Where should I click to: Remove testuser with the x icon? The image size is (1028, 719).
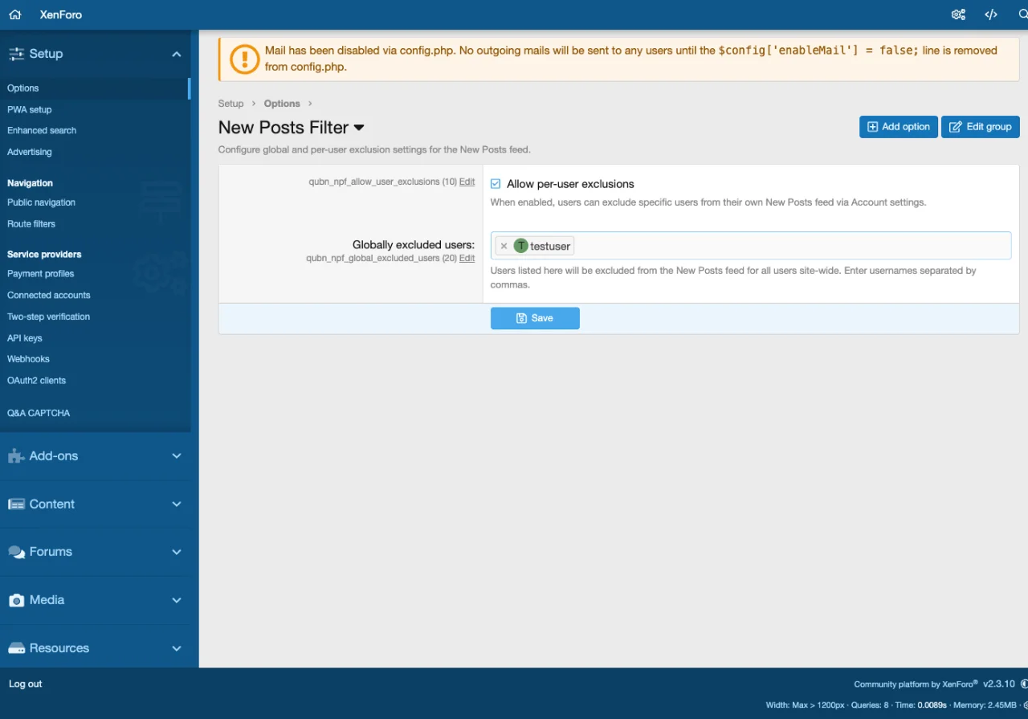point(504,247)
